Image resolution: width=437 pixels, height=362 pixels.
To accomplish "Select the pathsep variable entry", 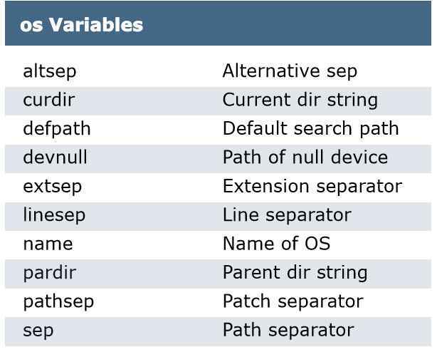I will (58, 302).
